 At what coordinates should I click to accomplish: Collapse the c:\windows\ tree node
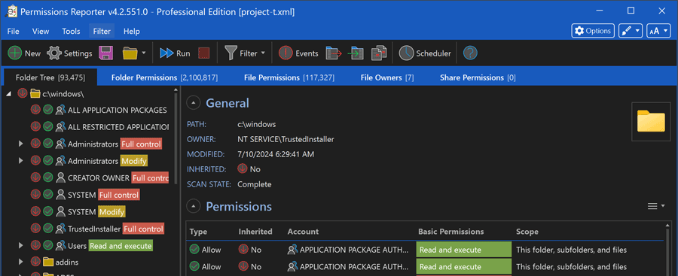click(x=9, y=93)
